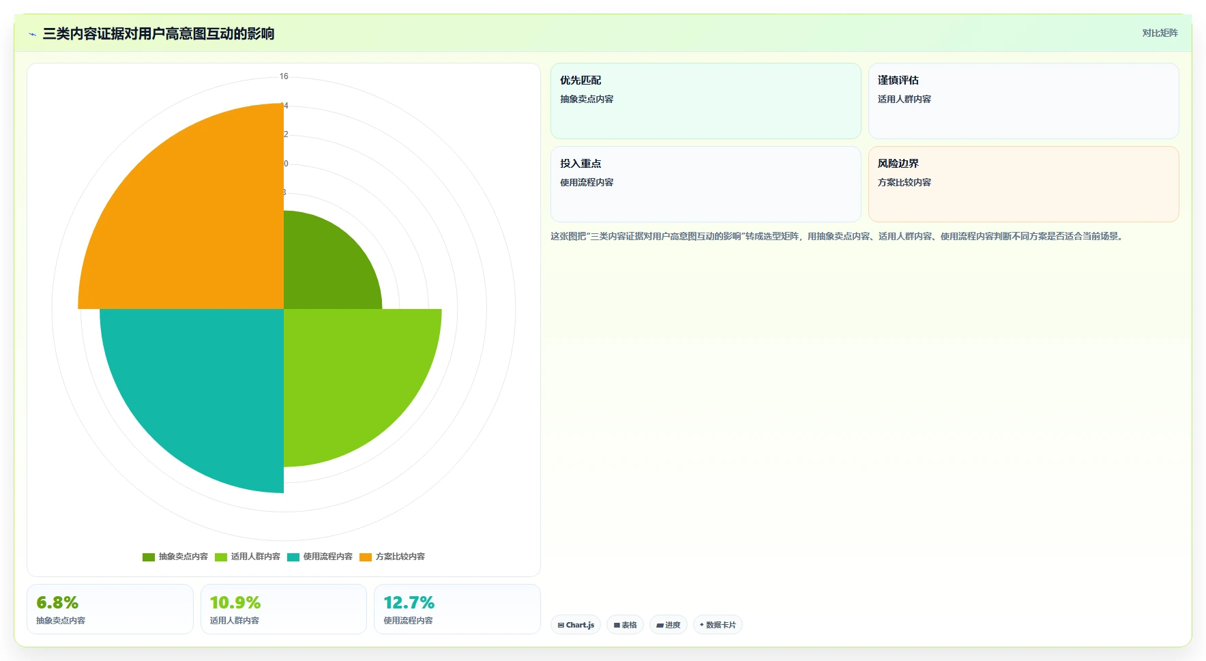
Task: Click the 进度 tag chip
Action: pos(668,625)
